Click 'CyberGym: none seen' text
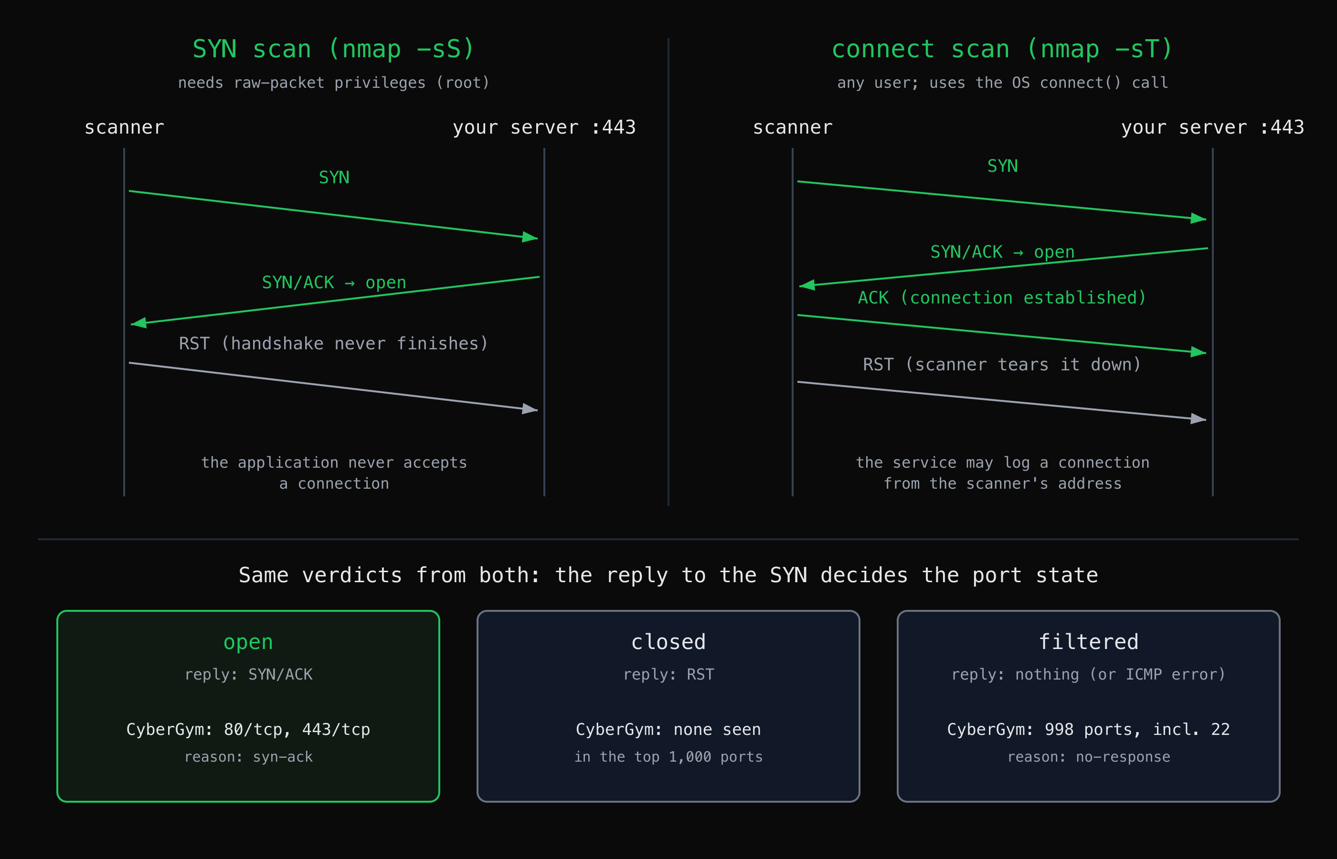1337x859 pixels. 668,730
